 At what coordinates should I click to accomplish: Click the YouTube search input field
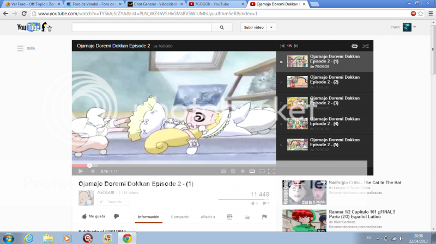click(142, 28)
